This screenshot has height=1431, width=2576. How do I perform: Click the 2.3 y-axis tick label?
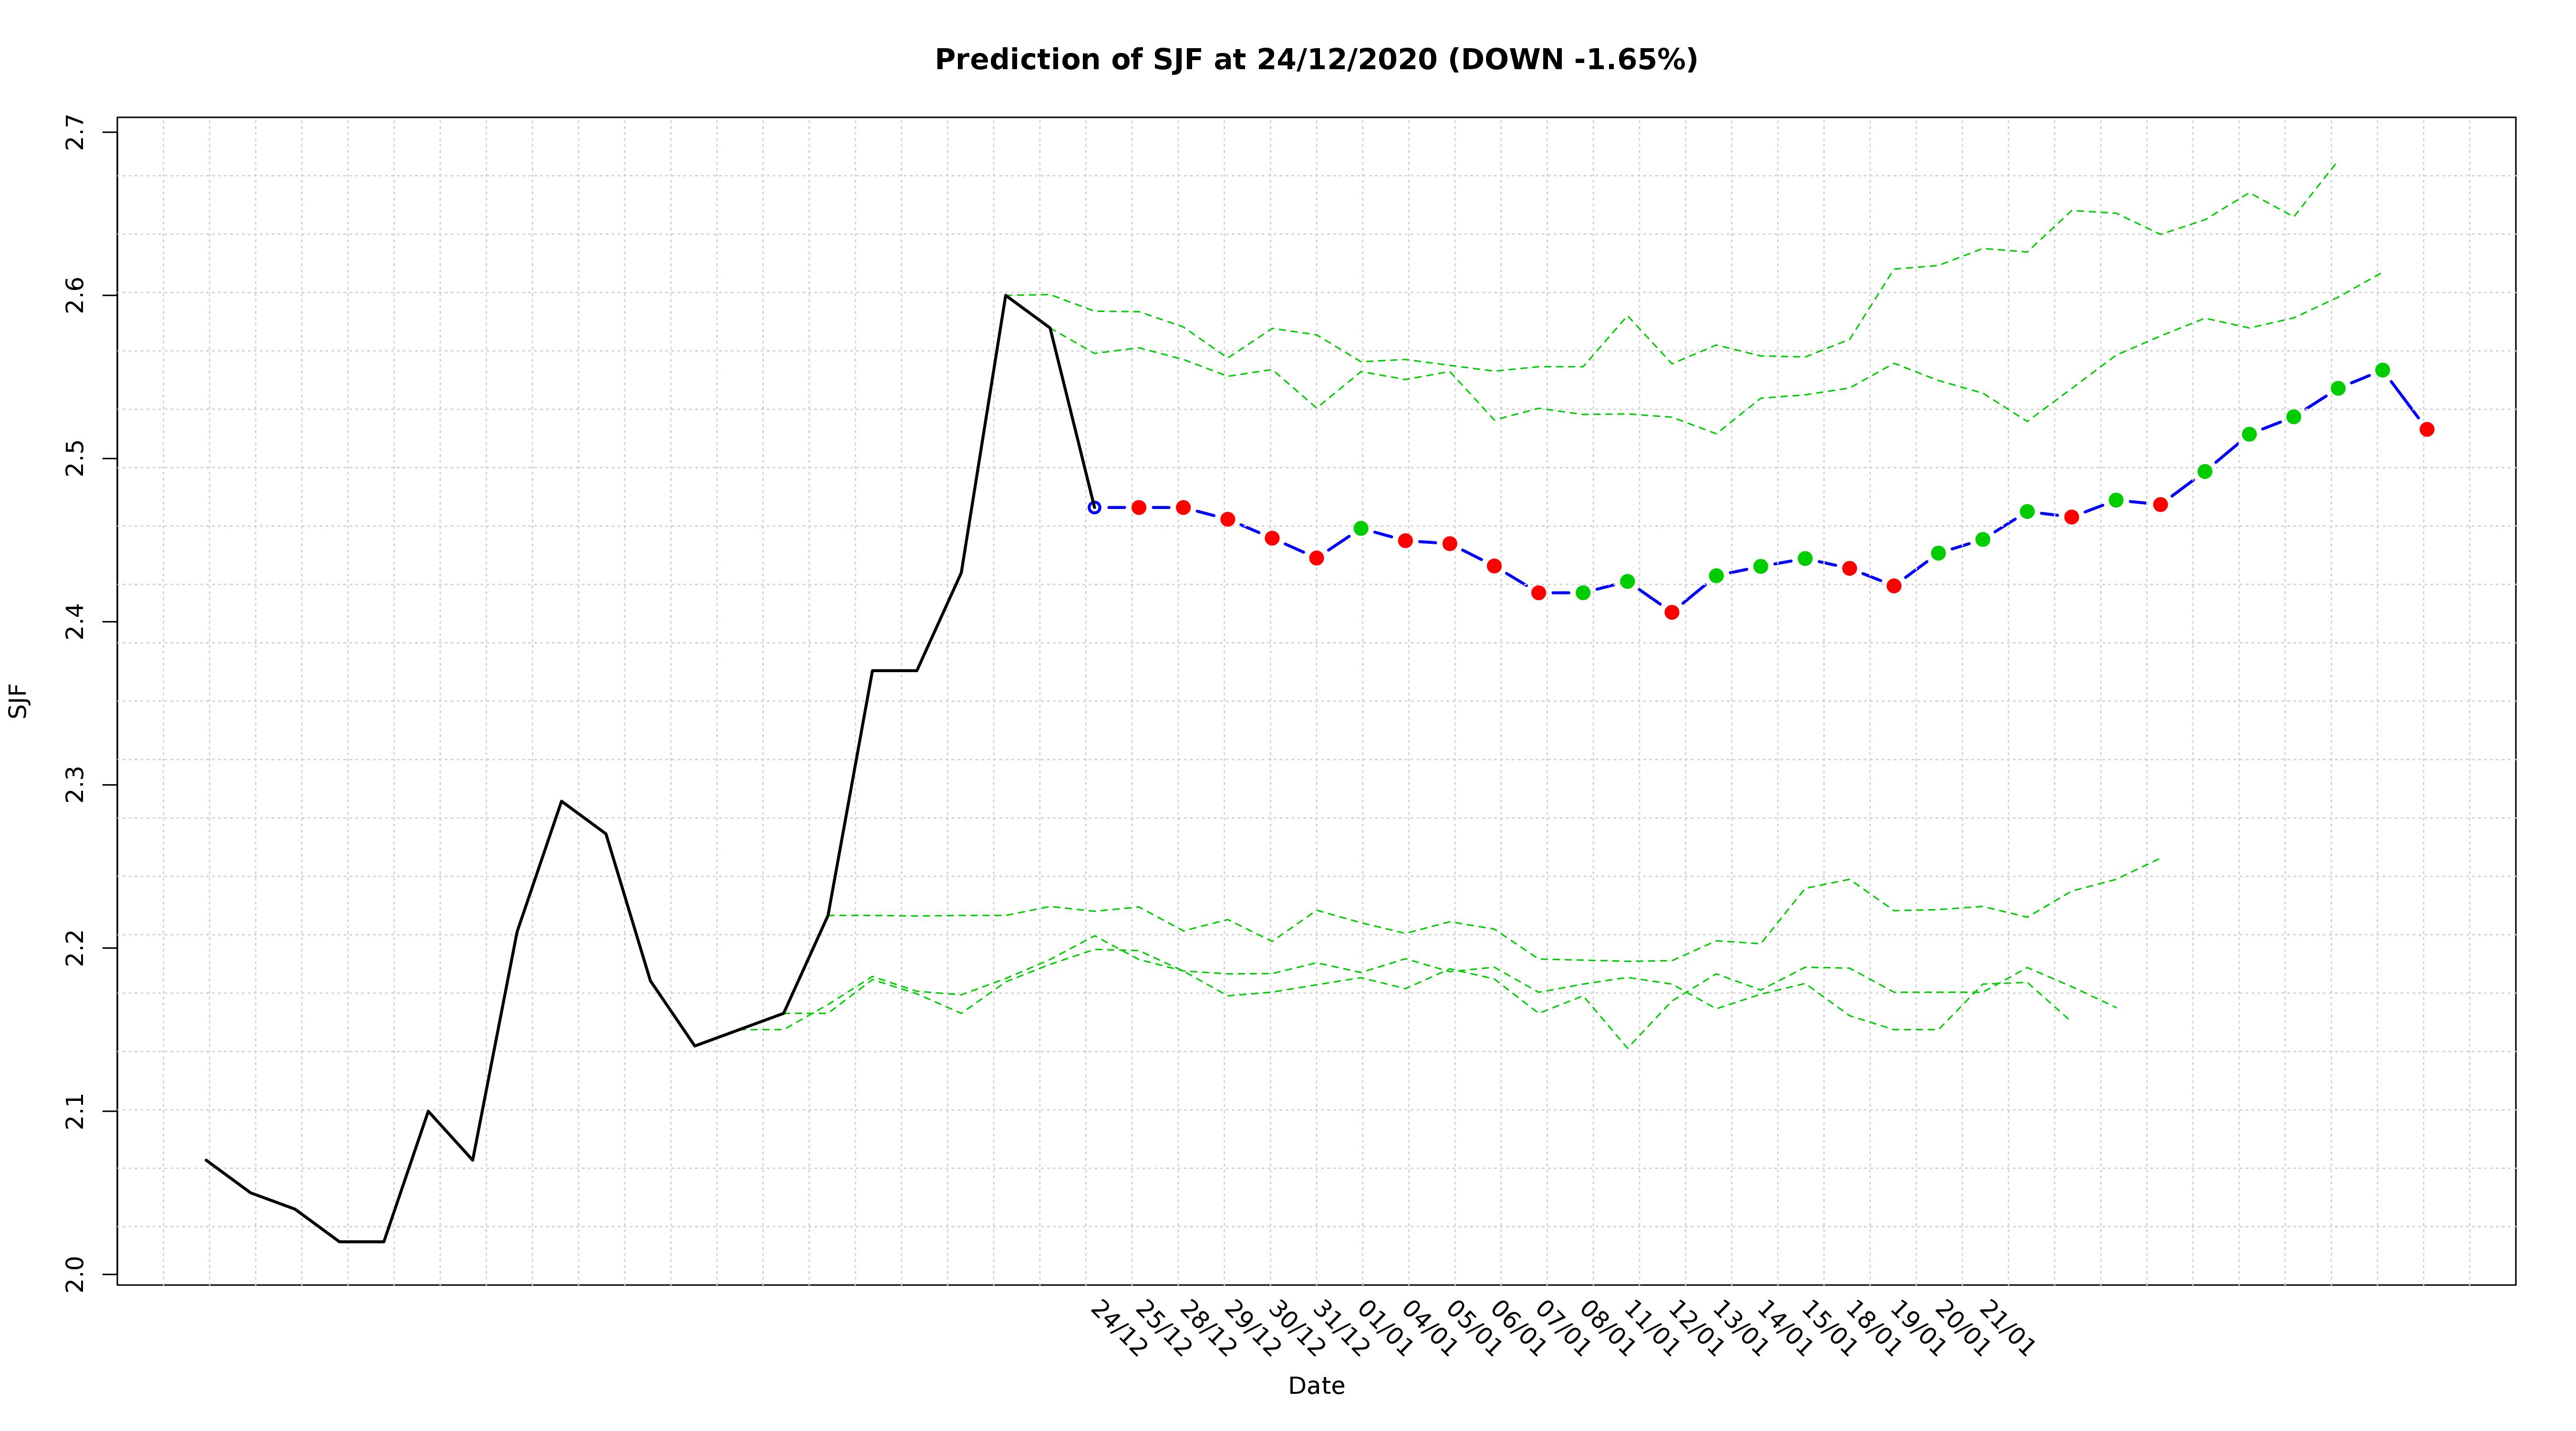pyautogui.click(x=76, y=785)
